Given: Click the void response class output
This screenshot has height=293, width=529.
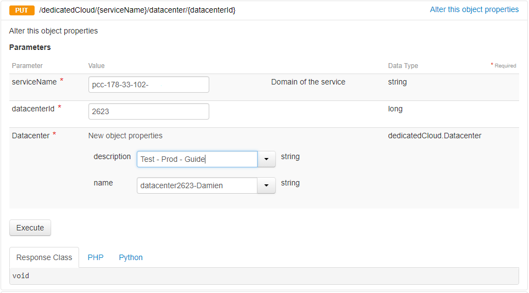Looking at the screenshot, I should pos(21,276).
